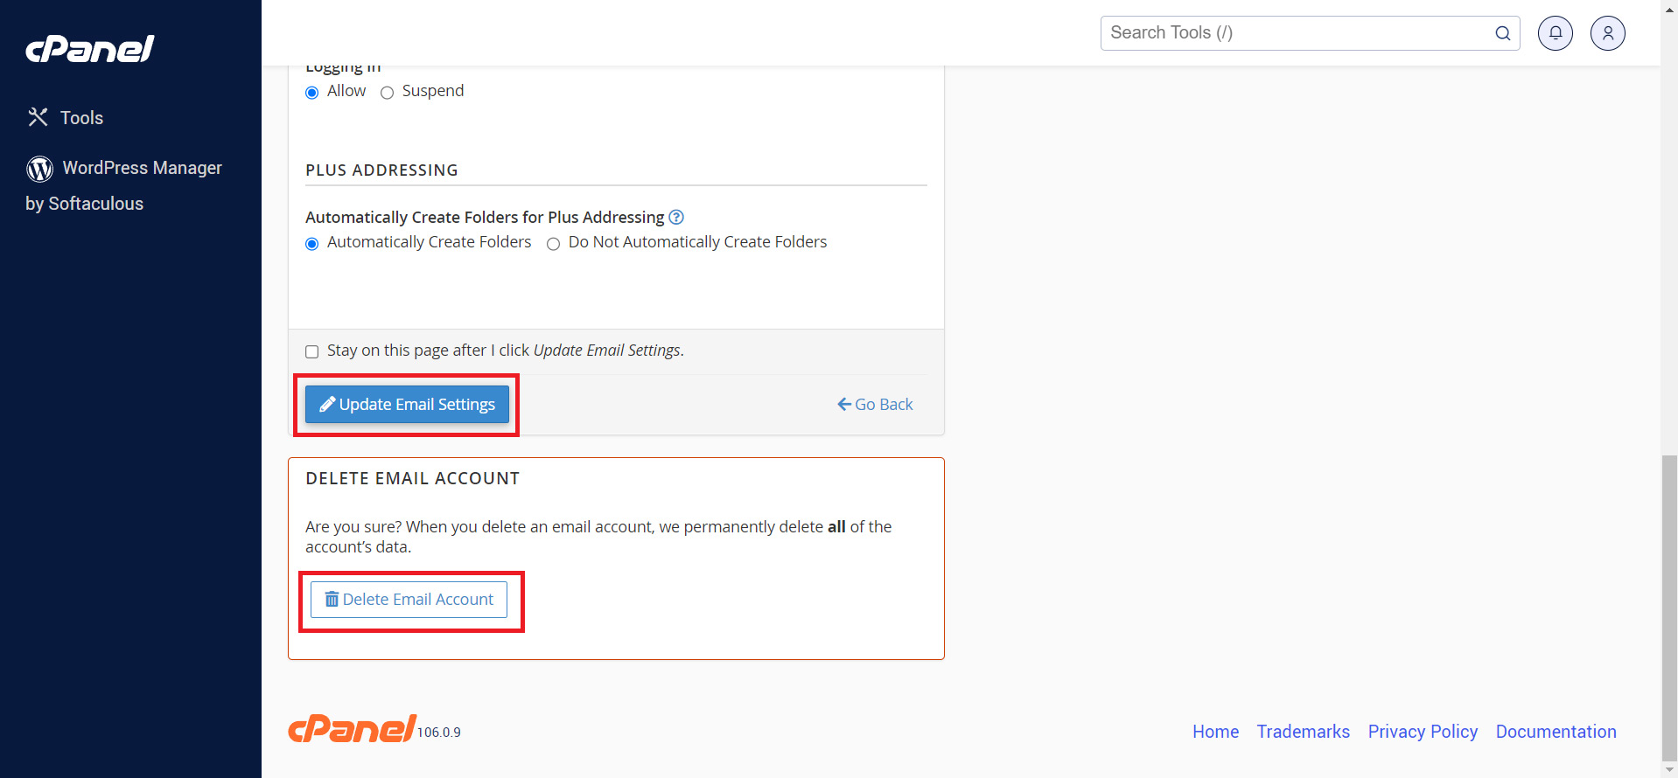
Task: Click the search magnifier icon
Action: tap(1502, 33)
